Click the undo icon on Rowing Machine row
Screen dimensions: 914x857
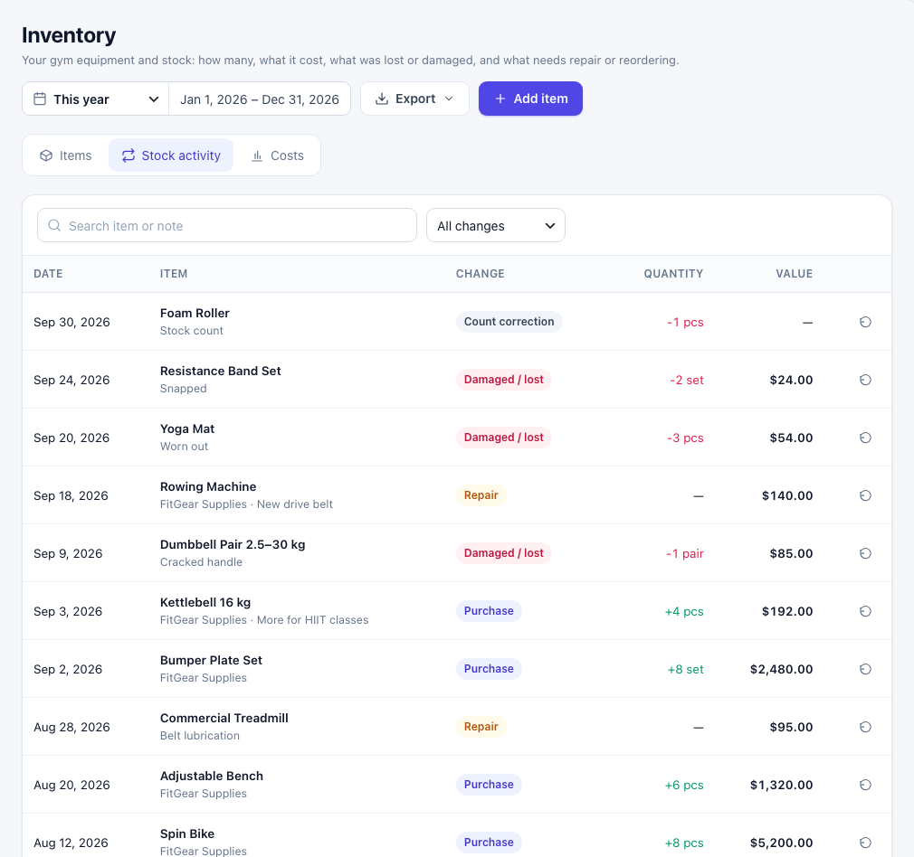(x=865, y=495)
